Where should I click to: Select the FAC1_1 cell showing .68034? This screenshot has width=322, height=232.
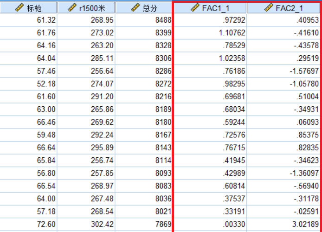pyautogui.click(x=210, y=109)
